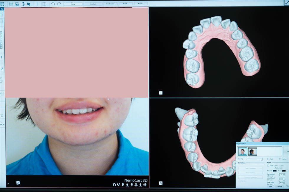The height and width of the screenshot is (192, 289).
Task: Select the side profile photo thumbnail
Action: (252, 151)
